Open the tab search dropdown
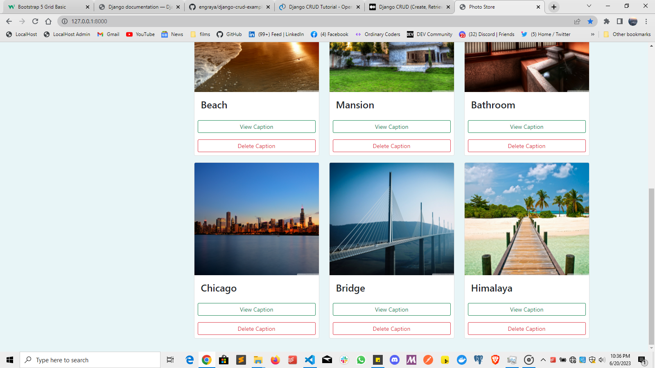Viewport: 655px width, 368px height. pos(589,7)
